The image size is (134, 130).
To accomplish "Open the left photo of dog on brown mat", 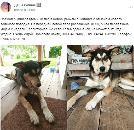I will point(34,87).
